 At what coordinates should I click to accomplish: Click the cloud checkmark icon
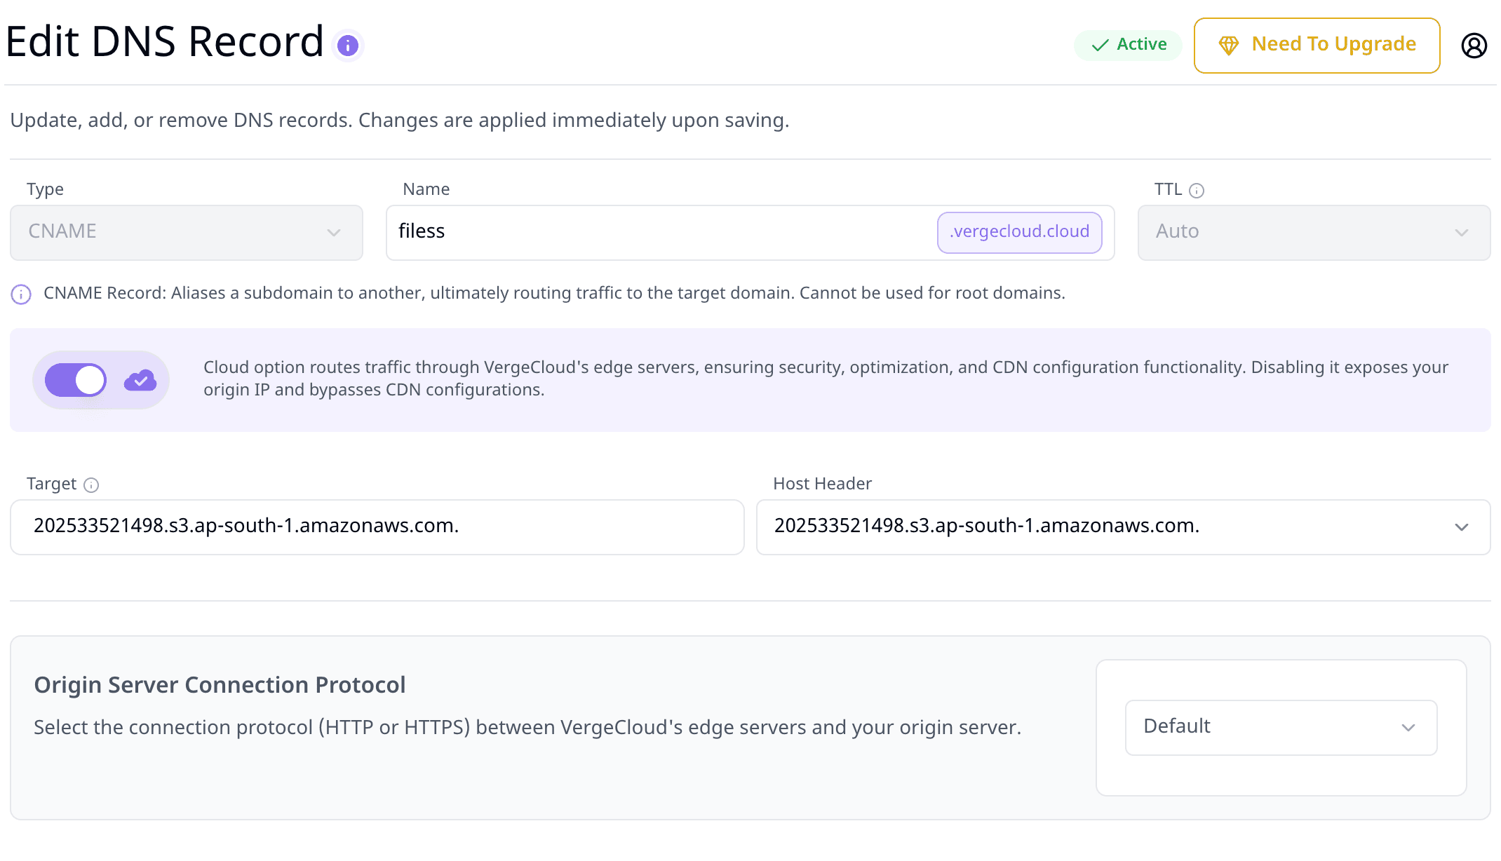pos(140,380)
